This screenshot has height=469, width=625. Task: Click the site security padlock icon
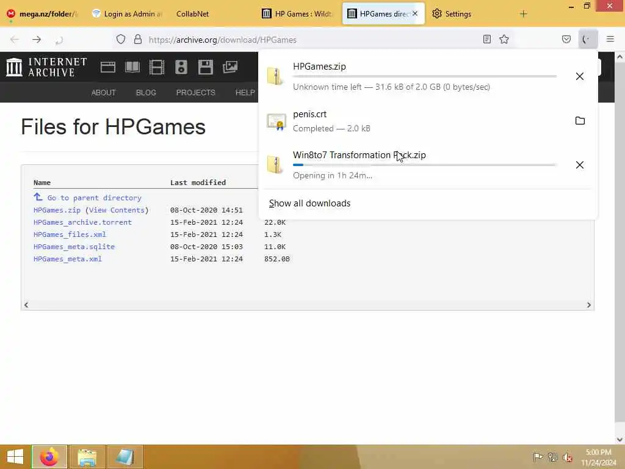point(137,39)
